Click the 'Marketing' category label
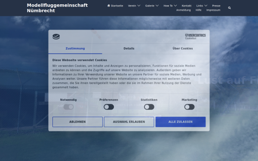258x161 pixels. (189, 100)
